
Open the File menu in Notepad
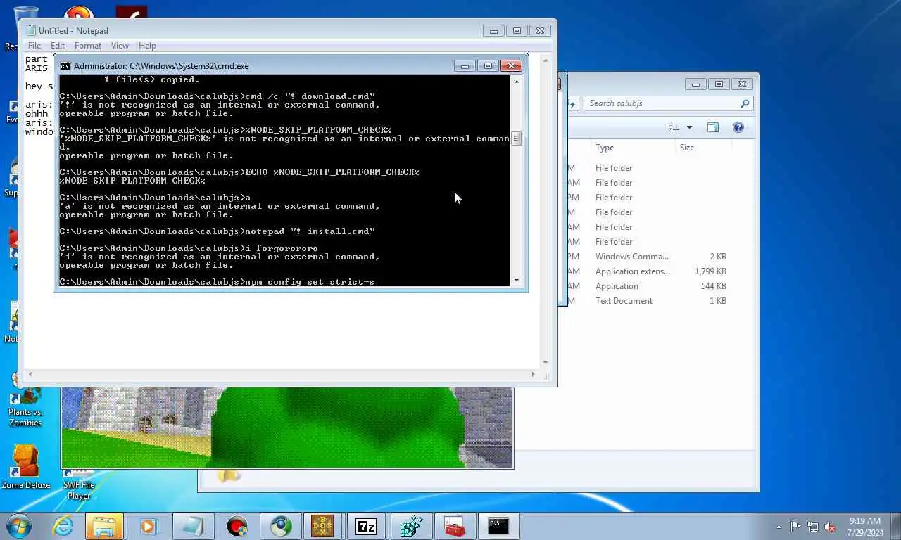34,46
